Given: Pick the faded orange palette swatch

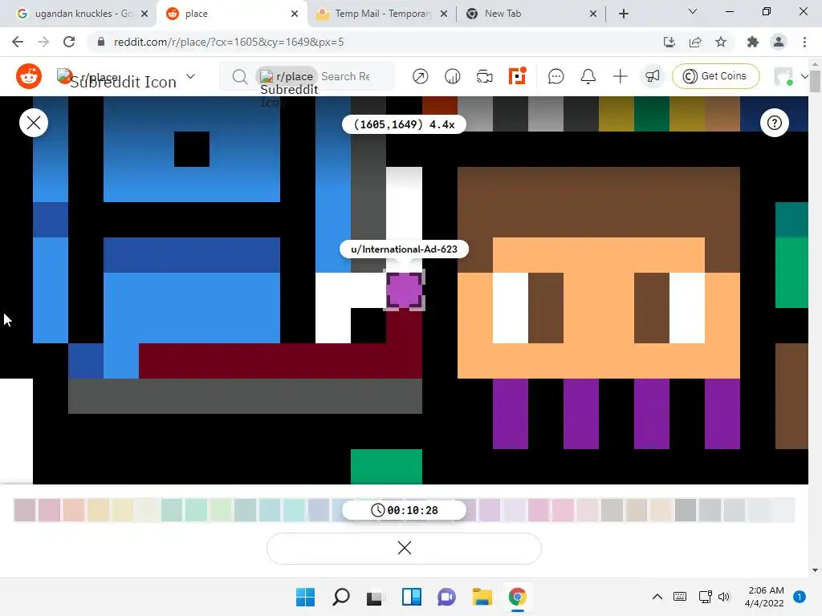Looking at the screenshot, I should pyautogui.click(x=74, y=510).
